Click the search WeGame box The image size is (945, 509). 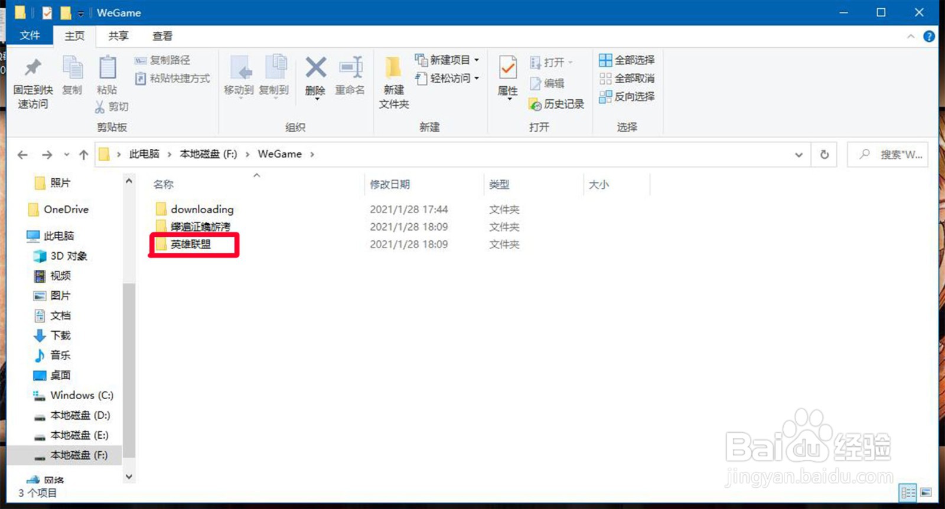[x=888, y=155]
